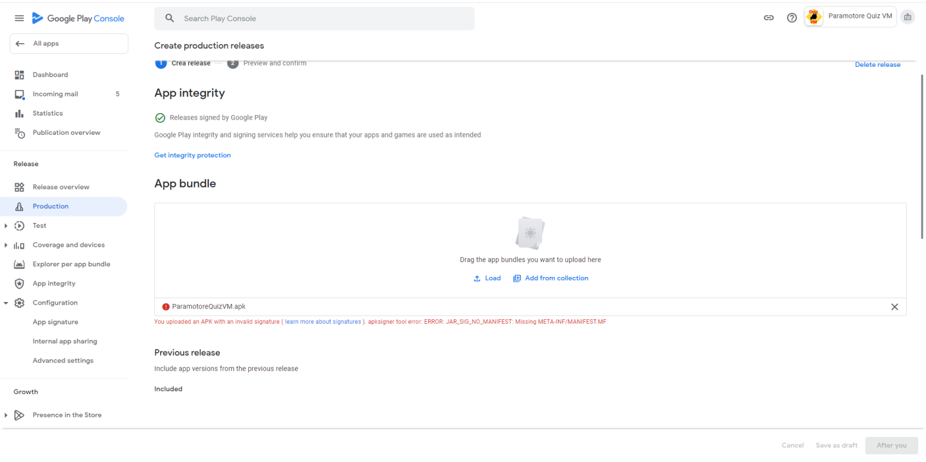
Task: Click the Dashboard icon in sidebar
Action: click(x=19, y=75)
